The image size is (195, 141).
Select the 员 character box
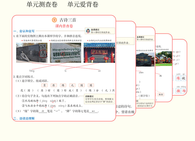[x=44, y=85]
